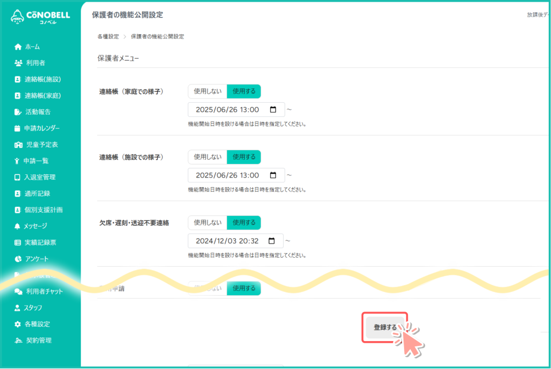Click the アンケート pie chart icon
The image size is (551, 369).
coord(18,259)
